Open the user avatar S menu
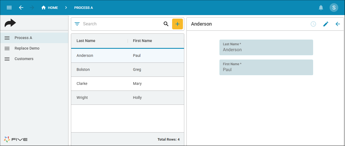 [x=334, y=8]
